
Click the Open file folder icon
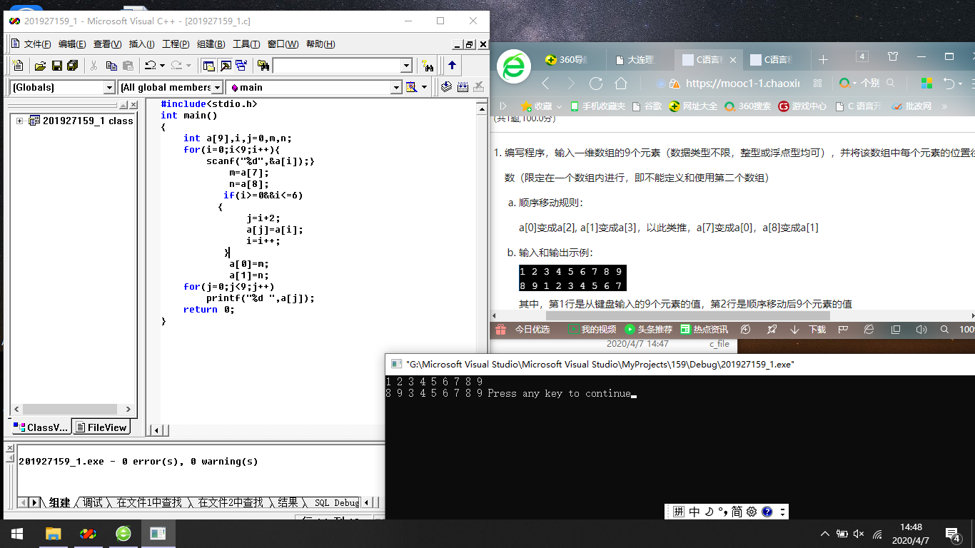pos(41,66)
